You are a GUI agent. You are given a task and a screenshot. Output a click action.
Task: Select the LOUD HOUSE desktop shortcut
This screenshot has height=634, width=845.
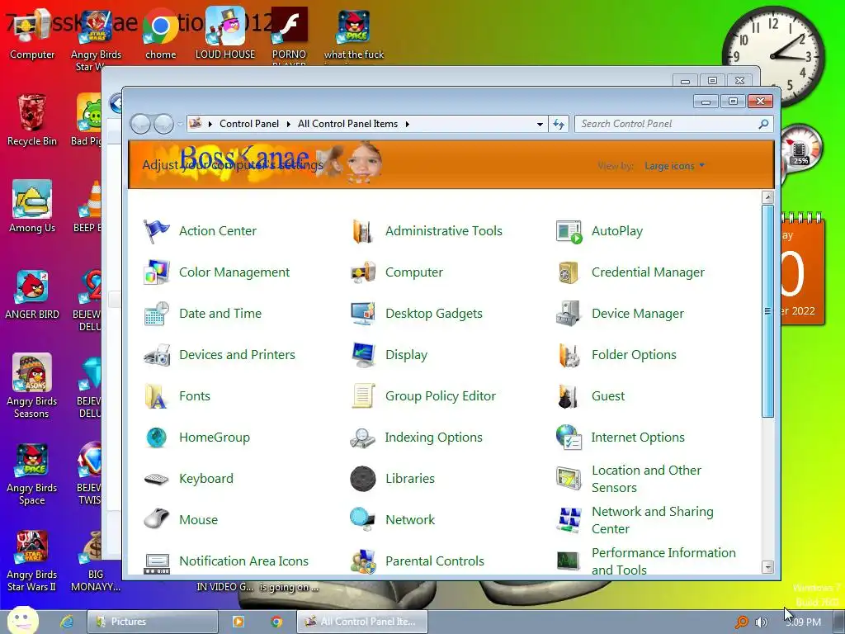[225, 33]
